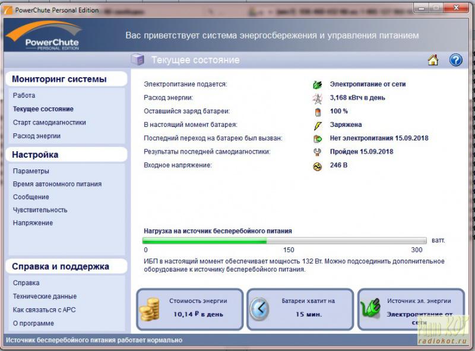Close the PowerChute Personal Edition window
The width and height of the screenshot is (475, 351).
click(x=456, y=8)
